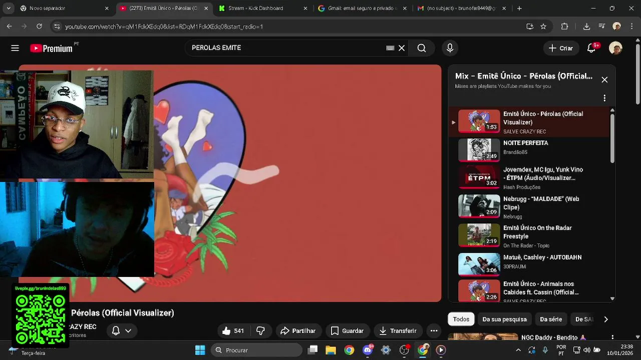
Task: Open File Explorer from the taskbar
Action: coord(331,350)
